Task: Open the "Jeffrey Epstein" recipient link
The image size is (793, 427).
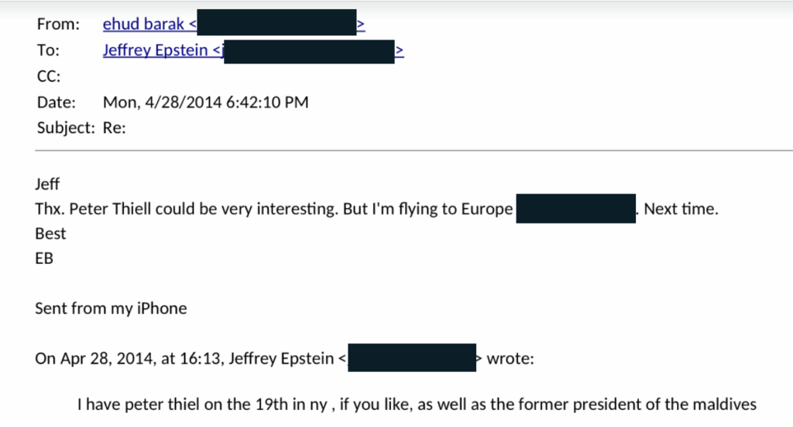Action: click(155, 50)
